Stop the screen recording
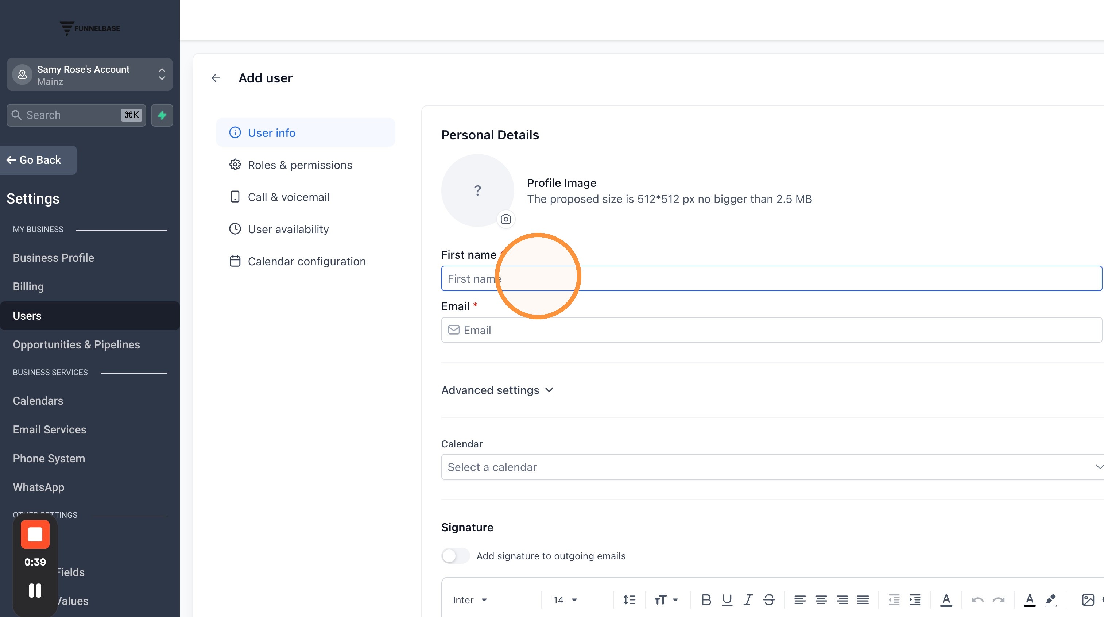This screenshot has height=617, width=1104. tap(35, 534)
